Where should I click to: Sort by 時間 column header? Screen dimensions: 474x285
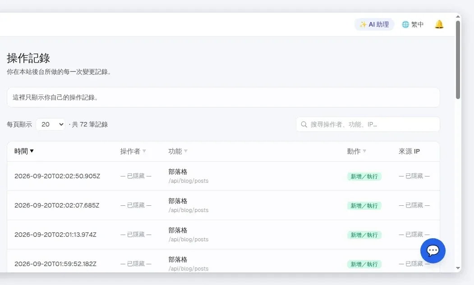[24, 151]
